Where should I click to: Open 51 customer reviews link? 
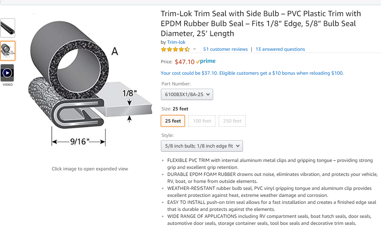226,49
